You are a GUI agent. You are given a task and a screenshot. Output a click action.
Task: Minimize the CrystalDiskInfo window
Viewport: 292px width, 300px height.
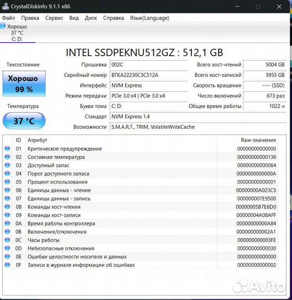pyautogui.click(x=237, y=7)
